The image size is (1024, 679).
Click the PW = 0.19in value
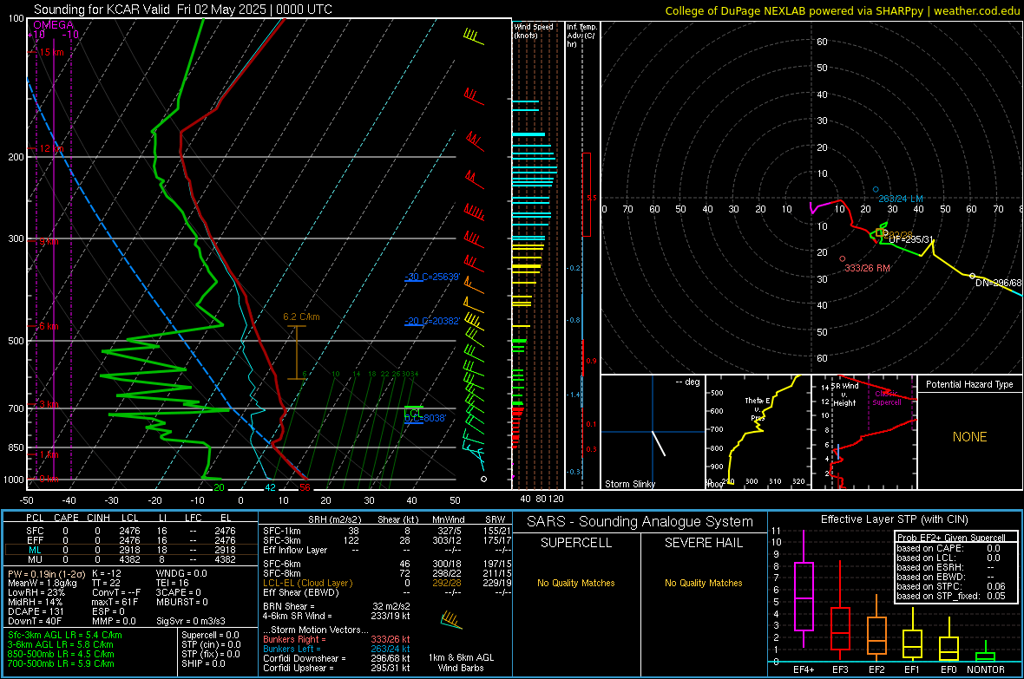[x=45, y=574]
